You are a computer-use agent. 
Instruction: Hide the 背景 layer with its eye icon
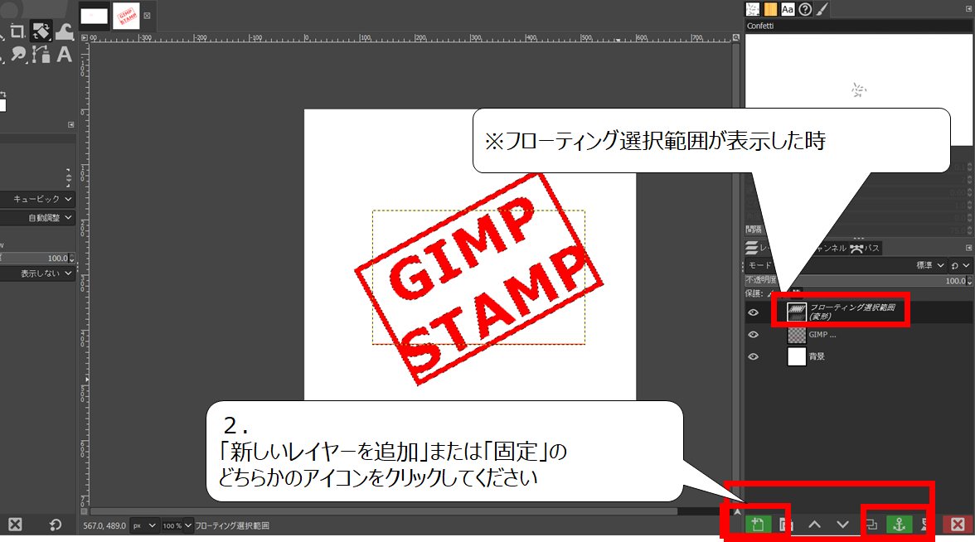point(753,356)
